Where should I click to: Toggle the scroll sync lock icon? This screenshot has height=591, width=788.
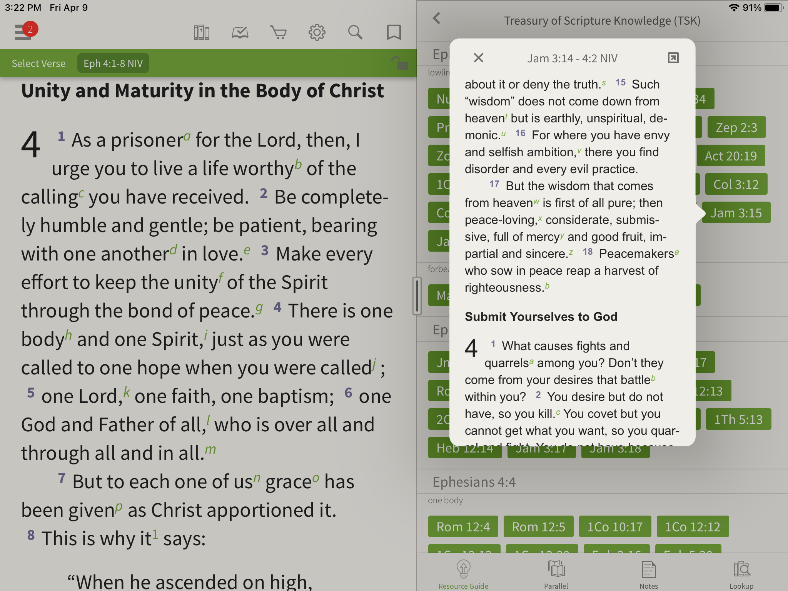pyautogui.click(x=400, y=63)
